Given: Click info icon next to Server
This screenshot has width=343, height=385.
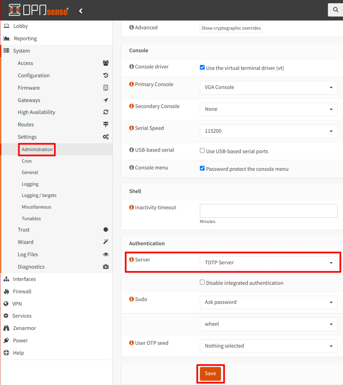Looking at the screenshot, I should point(131,259).
